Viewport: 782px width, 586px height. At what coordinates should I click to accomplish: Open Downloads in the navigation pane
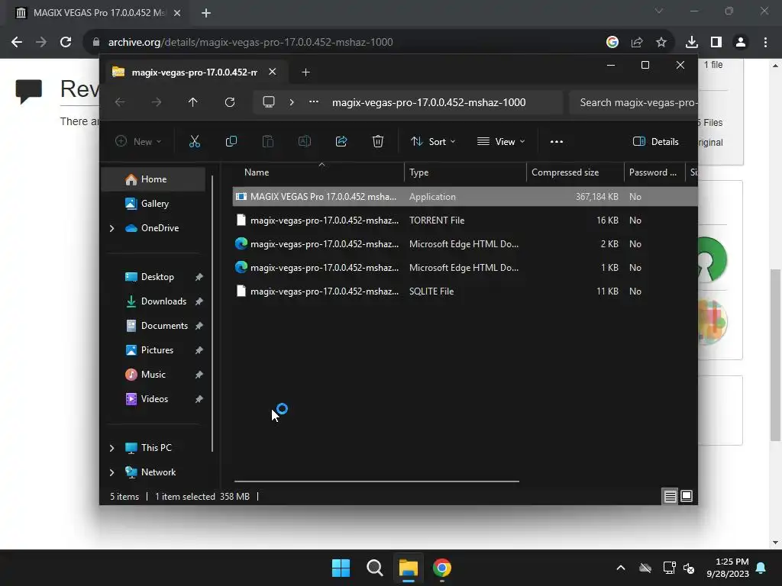point(153,301)
